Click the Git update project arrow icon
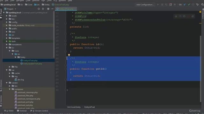The image size is (204, 114). [185, 5]
